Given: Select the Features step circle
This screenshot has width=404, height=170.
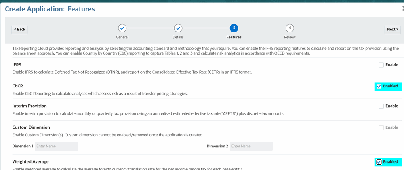Looking at the screenshot, I should click(x=234, y=28).
